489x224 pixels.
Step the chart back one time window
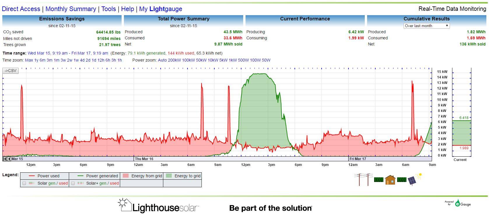click(x=9, y=159)
